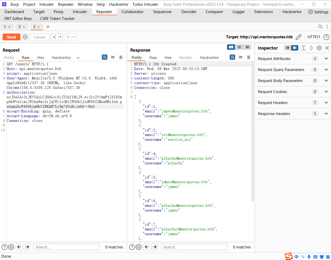
Task: Toggle response word wrap icon
Action: pos(232,57)
